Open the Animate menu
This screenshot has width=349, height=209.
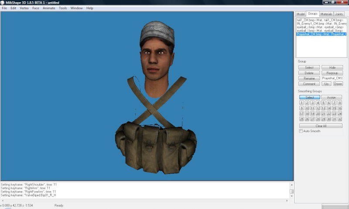tap(49, 8)
